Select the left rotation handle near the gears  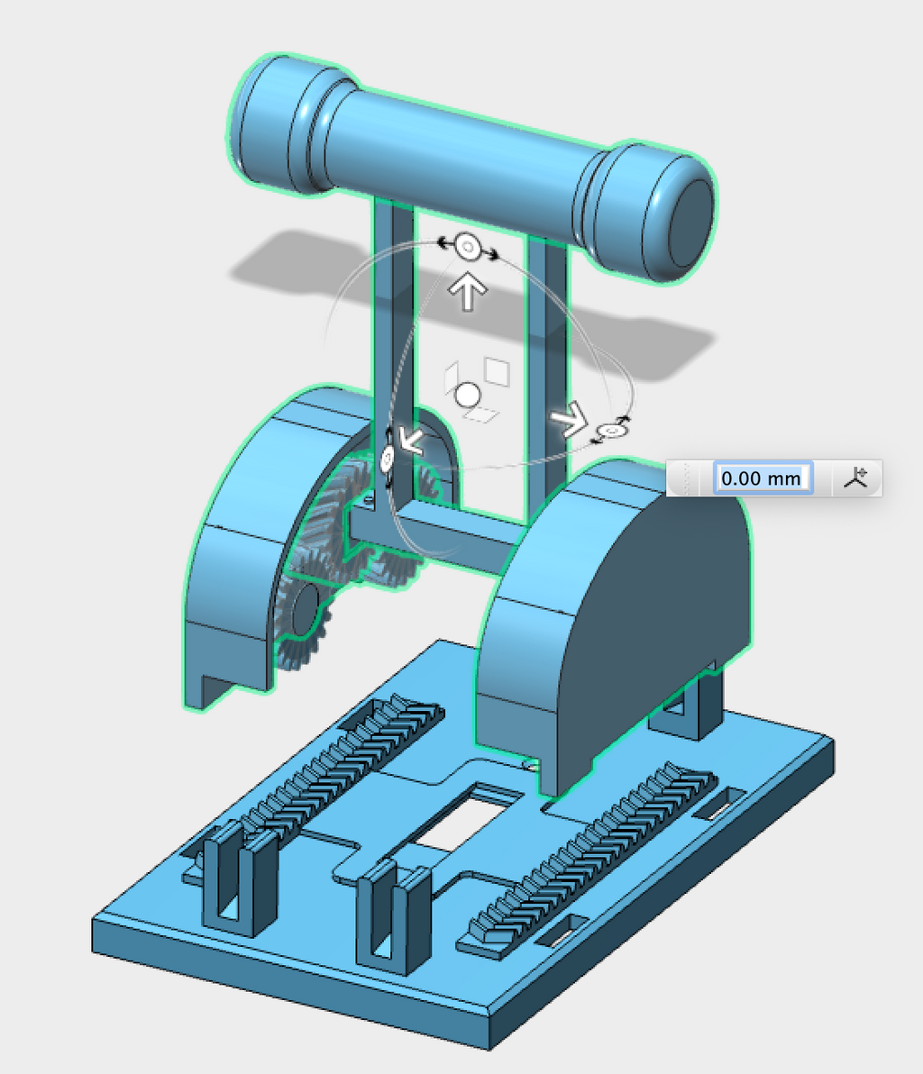388,459
